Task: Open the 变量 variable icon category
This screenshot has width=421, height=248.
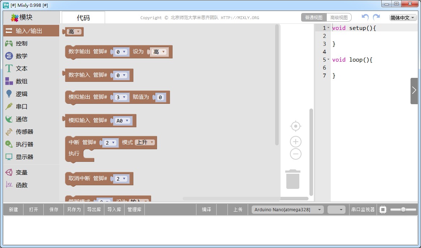Action: click(x=9, y=172)
